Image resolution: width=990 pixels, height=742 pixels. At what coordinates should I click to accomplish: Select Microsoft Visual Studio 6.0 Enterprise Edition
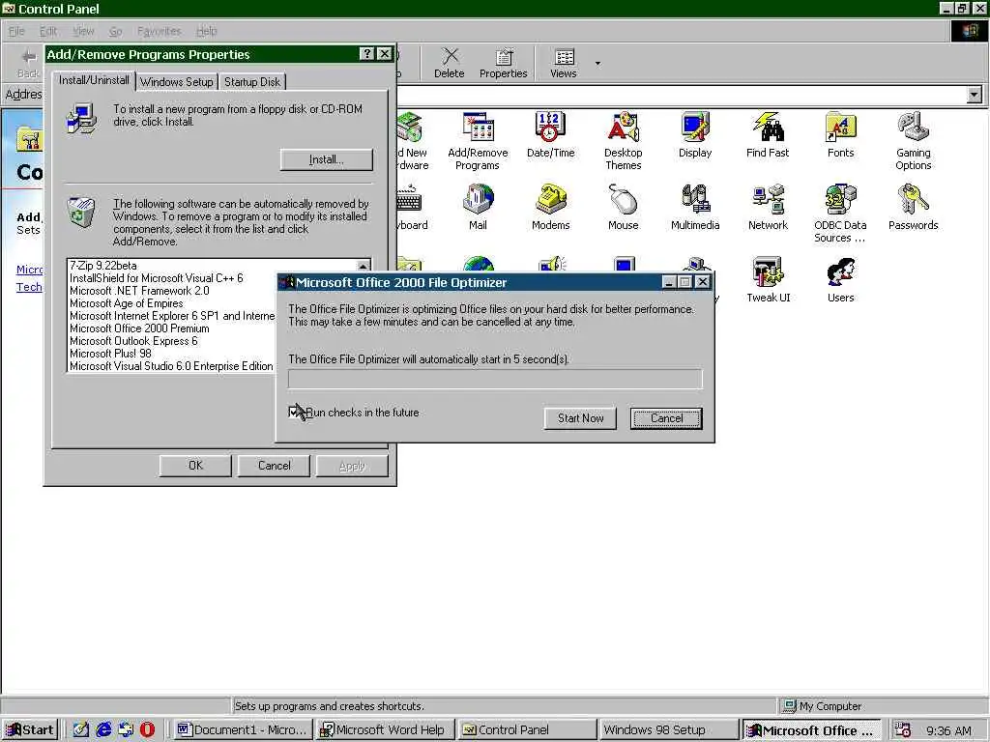click(x=171, y=366)
